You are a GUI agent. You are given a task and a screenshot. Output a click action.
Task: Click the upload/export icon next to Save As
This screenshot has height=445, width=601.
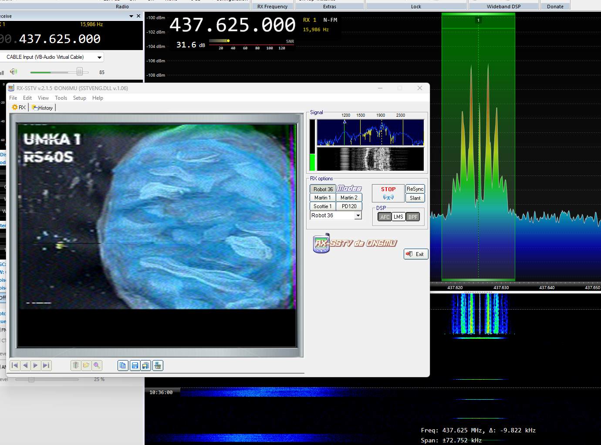[x=158, y=365]
